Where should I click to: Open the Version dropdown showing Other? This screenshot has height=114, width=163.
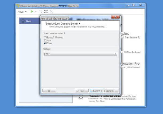click(x=80, y=54)
